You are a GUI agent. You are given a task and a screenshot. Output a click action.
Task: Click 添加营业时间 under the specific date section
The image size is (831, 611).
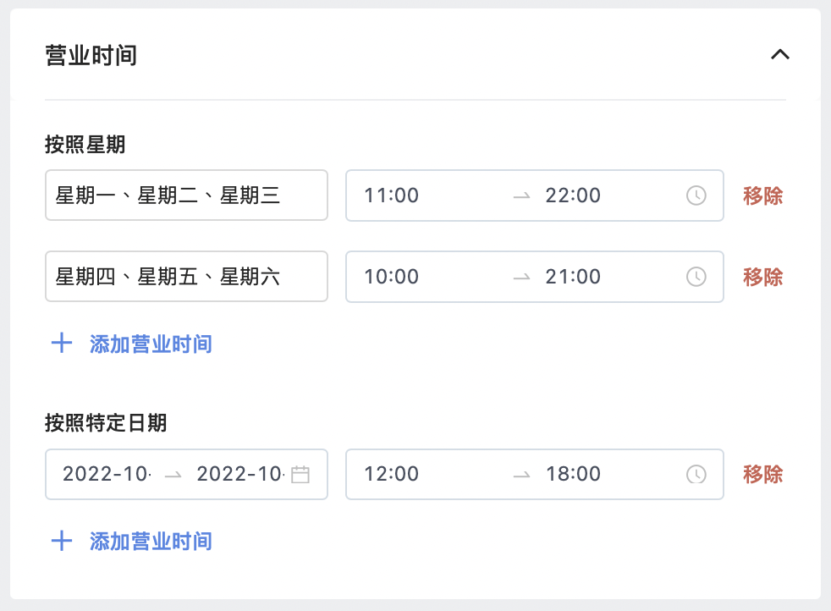click(151, 542)
